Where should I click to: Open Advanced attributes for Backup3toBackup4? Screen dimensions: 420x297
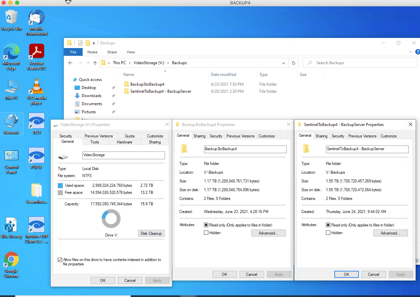coord(268,233)
